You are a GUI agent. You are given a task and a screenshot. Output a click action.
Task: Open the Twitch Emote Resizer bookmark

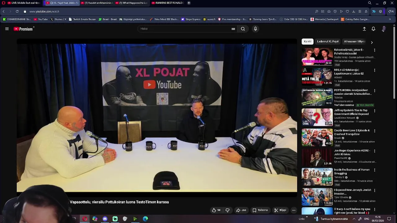click(82, 19)
